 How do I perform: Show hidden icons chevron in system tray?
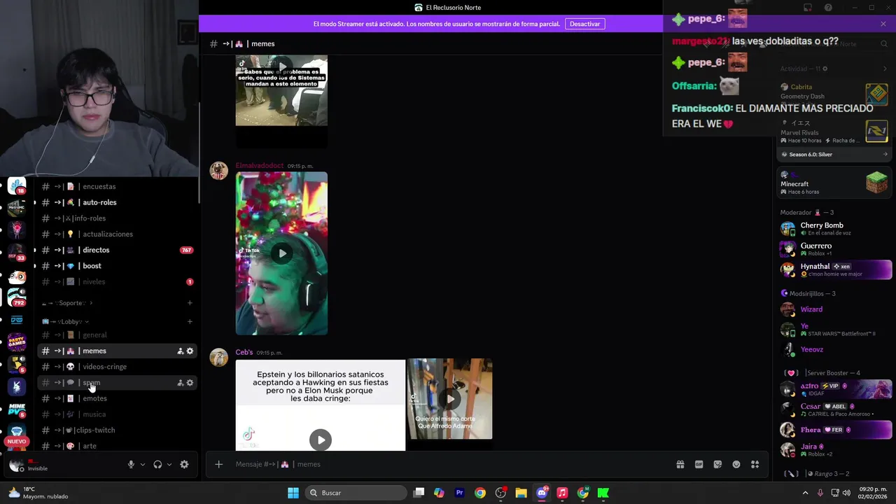[805, 493]
